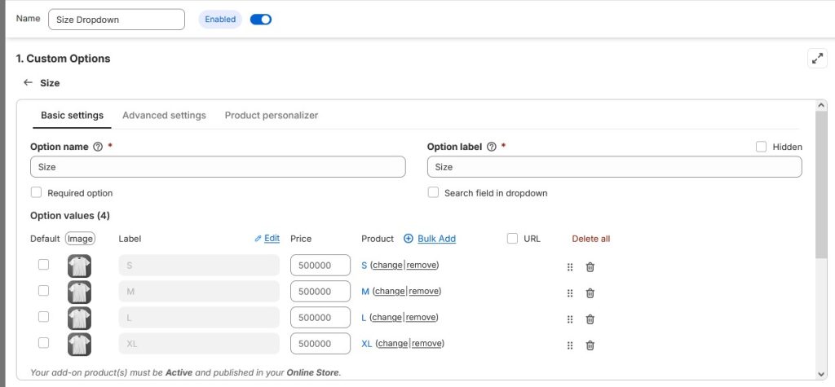Click the L row t-shirt image

[79, 318]
